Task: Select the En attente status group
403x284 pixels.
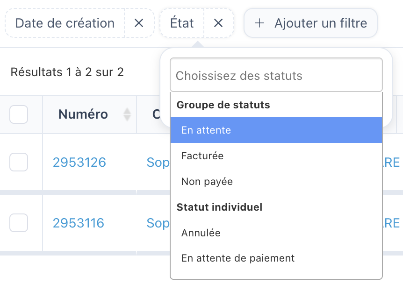Action: 276,130
